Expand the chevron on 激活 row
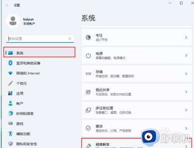 [x=186, y=128]
